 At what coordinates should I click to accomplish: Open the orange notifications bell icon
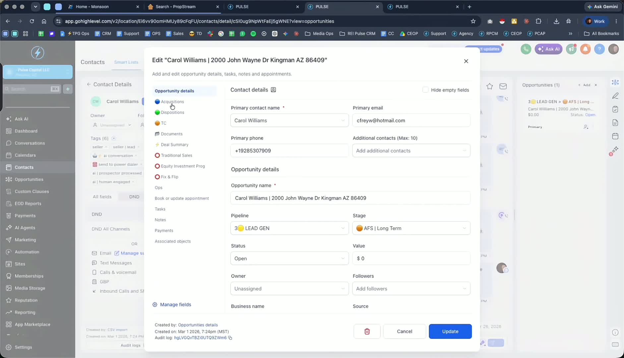coord(585,49)
